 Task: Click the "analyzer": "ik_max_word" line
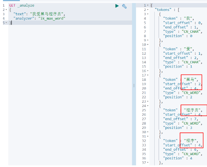tap(39, 18)
